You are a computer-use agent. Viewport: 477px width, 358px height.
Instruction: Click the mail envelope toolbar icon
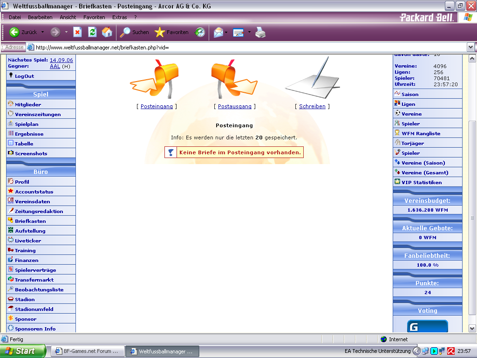point(218,32)
